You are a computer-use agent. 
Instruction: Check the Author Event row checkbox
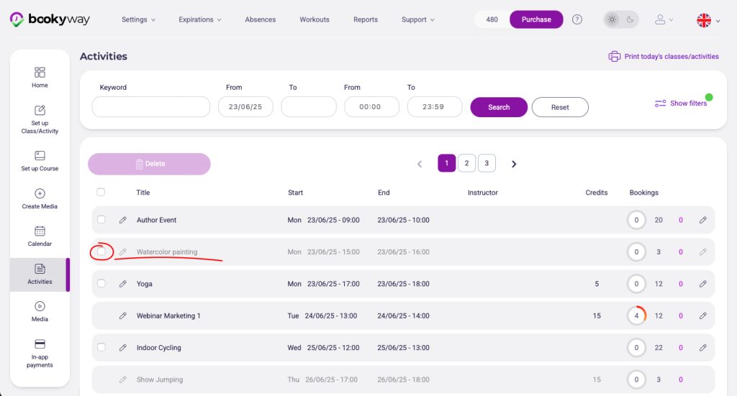tap(101, 220)
